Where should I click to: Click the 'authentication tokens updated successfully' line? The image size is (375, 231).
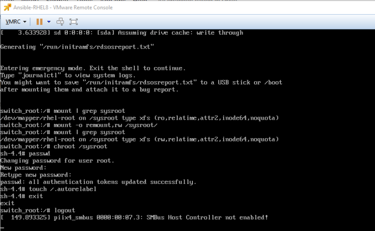[x=98, y=182]
